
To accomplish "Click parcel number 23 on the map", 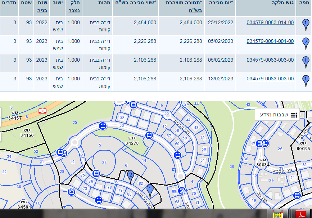I will coord(104,163).
